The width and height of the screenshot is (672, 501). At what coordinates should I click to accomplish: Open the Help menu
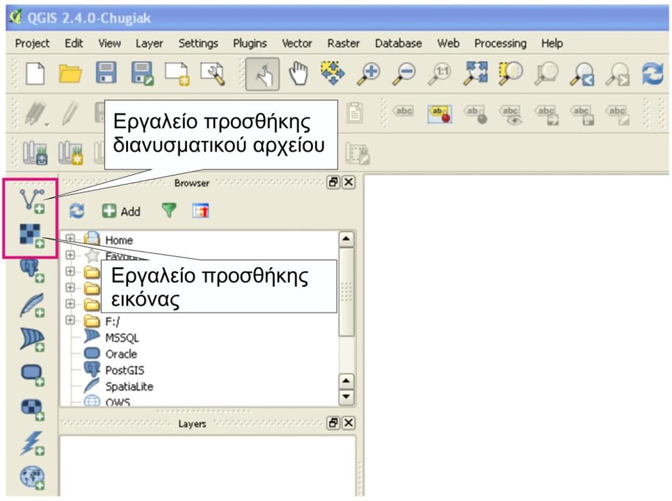pos(552,43)
